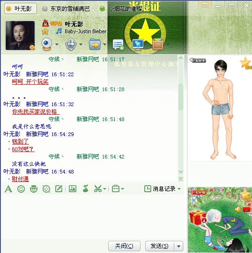Expand the video call options arrow
The image size is (252, 253).
pyautogui.click(x=57, y=44)
